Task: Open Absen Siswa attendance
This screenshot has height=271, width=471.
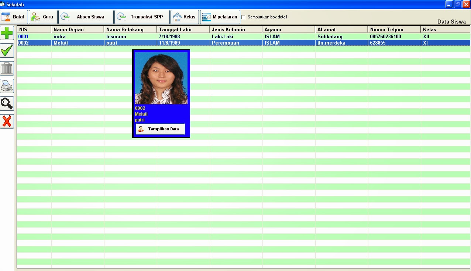Action: (x=86, y=17)
